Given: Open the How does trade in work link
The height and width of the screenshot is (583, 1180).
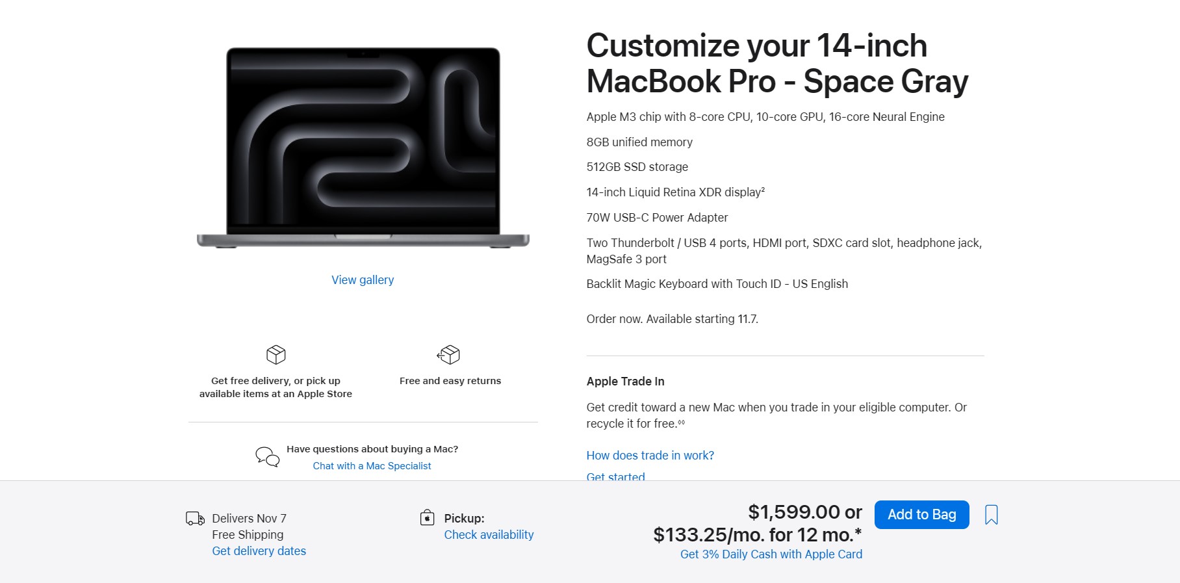Looking at the screenshot, I should tap(650, 456).
